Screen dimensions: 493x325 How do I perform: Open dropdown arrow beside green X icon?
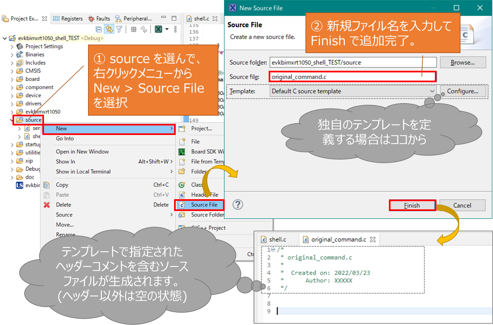coord(167,29)
